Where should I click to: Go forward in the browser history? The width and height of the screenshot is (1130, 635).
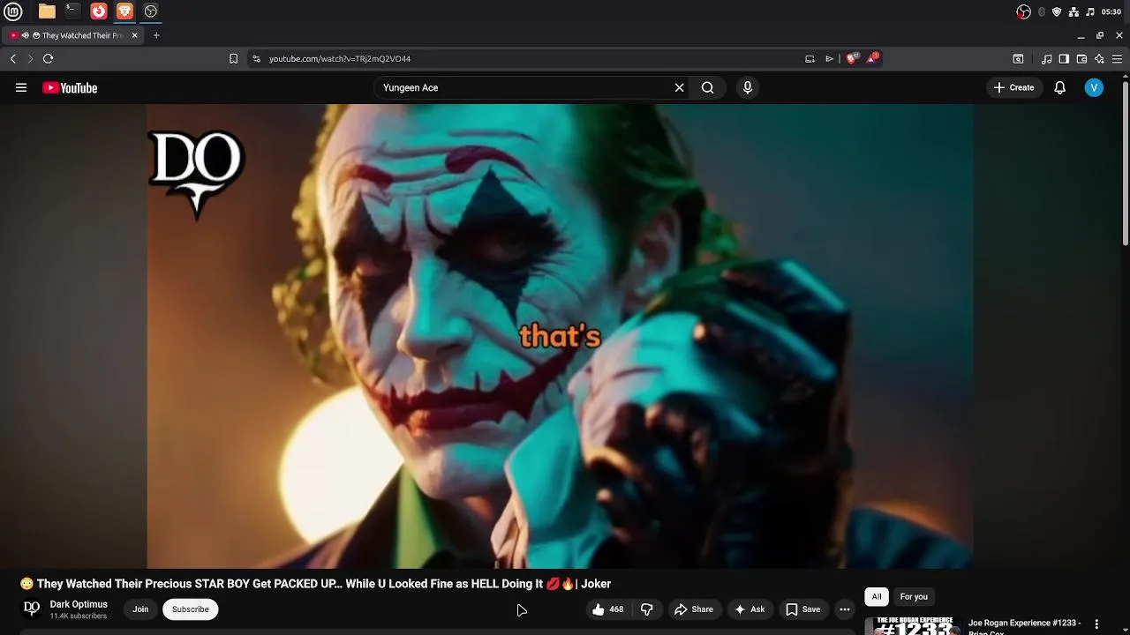click(30, 59)
